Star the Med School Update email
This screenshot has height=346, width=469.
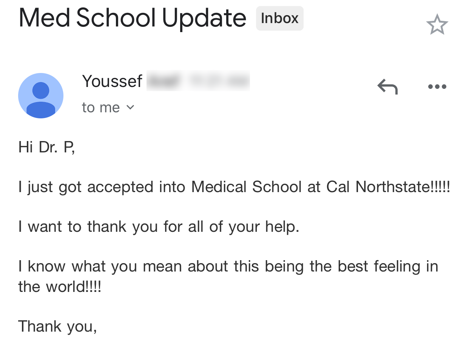pos(437,25)
